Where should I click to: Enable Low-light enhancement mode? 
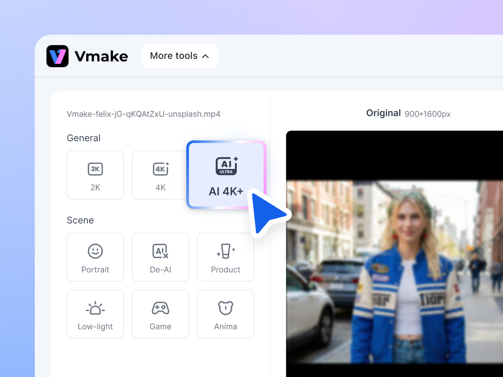pos(95,314)
